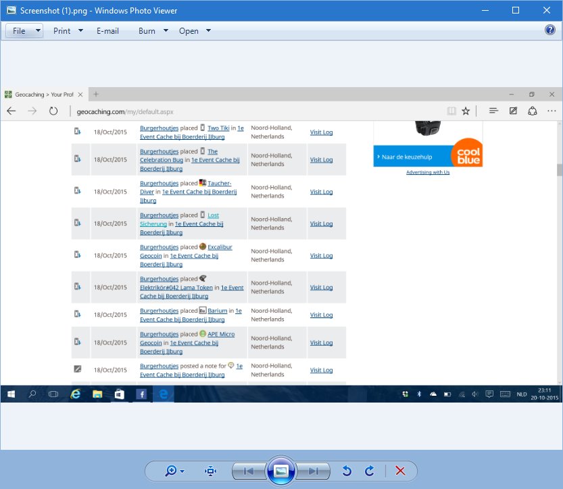Open the Burn menu

147,31
